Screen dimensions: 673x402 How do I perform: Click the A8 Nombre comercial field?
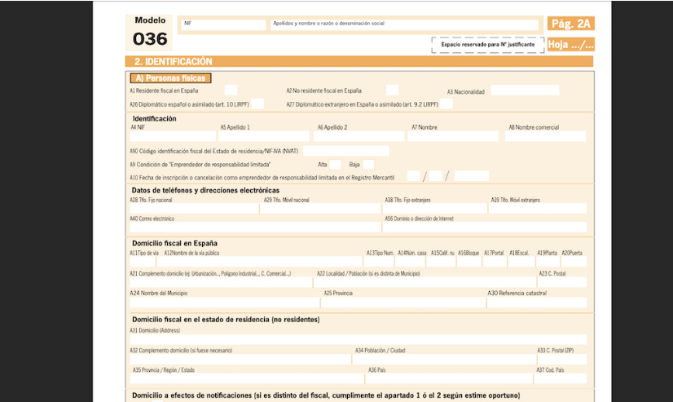(x=547, y=136)
